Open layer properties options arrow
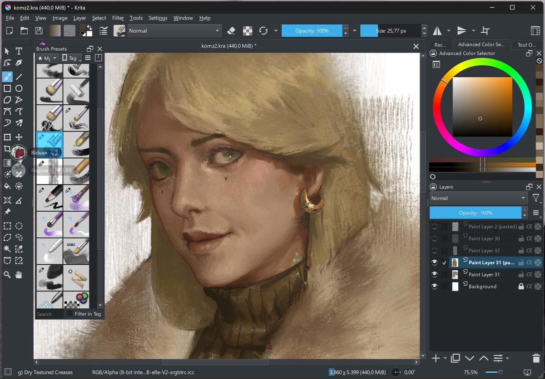This screenshot has height=379, width=545. pyautogui.click(x=508, y=358)
